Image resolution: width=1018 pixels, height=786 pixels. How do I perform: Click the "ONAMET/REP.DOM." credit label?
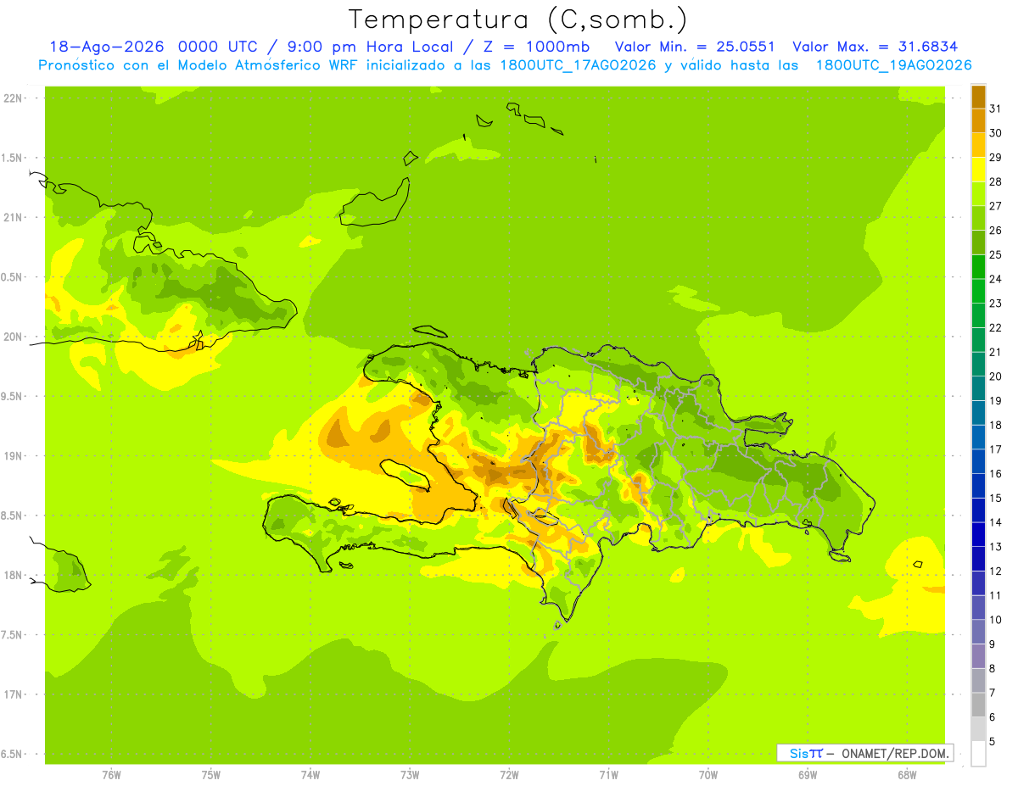(x=895, y=753)
